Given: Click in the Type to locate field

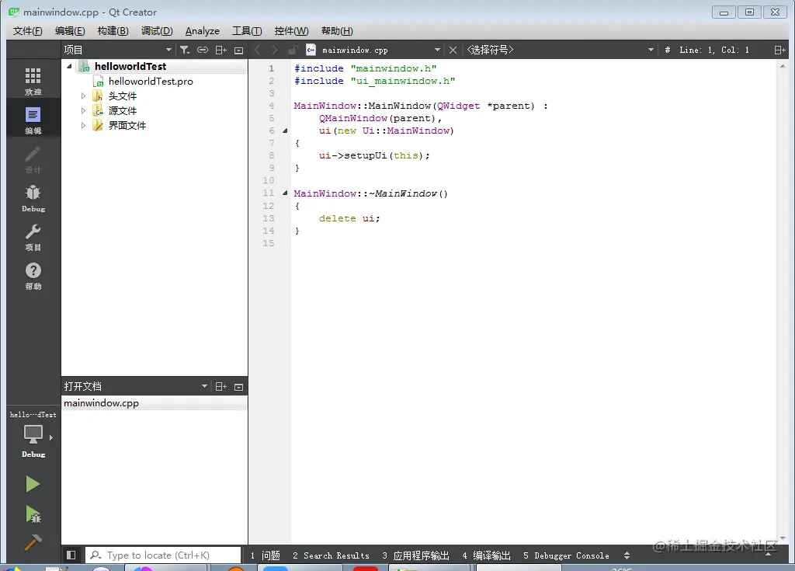Looking at the screenshot, I should [163, 555].
